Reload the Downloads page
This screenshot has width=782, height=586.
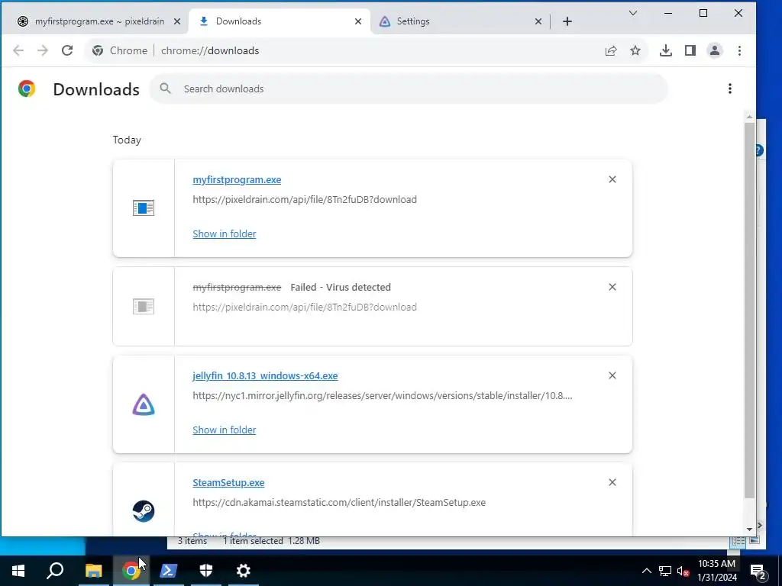click(x=67, y=50)
